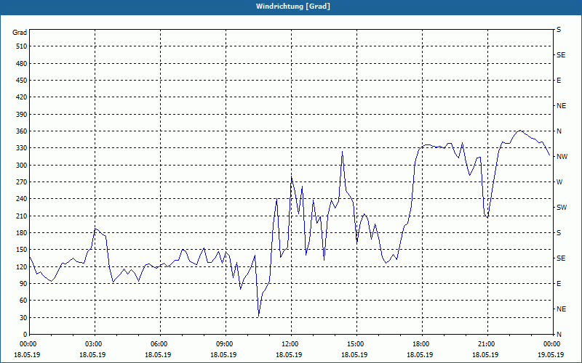Viewport: 582px width, 363px height.
Task: Click the 09:00 time label on x-axis
Action: point(226,344)
